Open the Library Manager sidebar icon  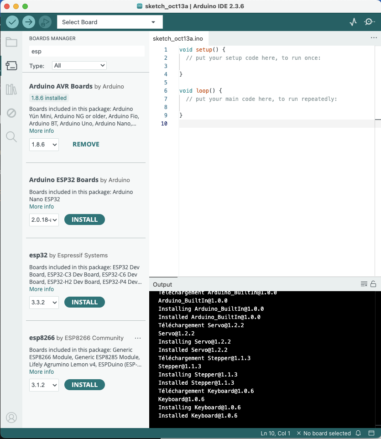(x=11, y=89)
